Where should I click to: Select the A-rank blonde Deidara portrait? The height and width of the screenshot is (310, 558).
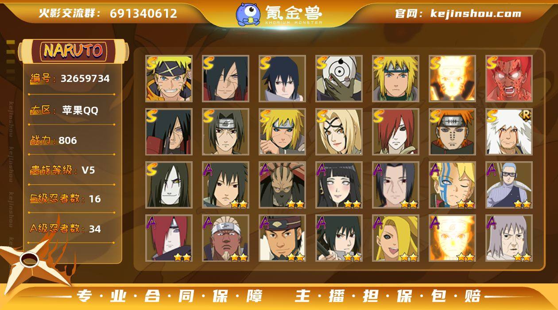point(395,238)
